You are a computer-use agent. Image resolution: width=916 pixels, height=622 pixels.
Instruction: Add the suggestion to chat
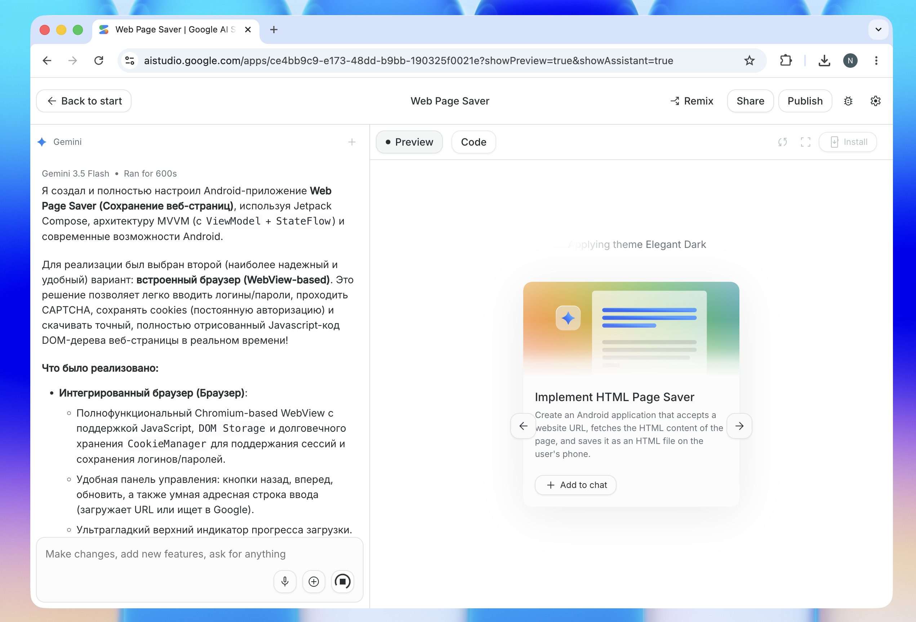[x=575, y=485]
